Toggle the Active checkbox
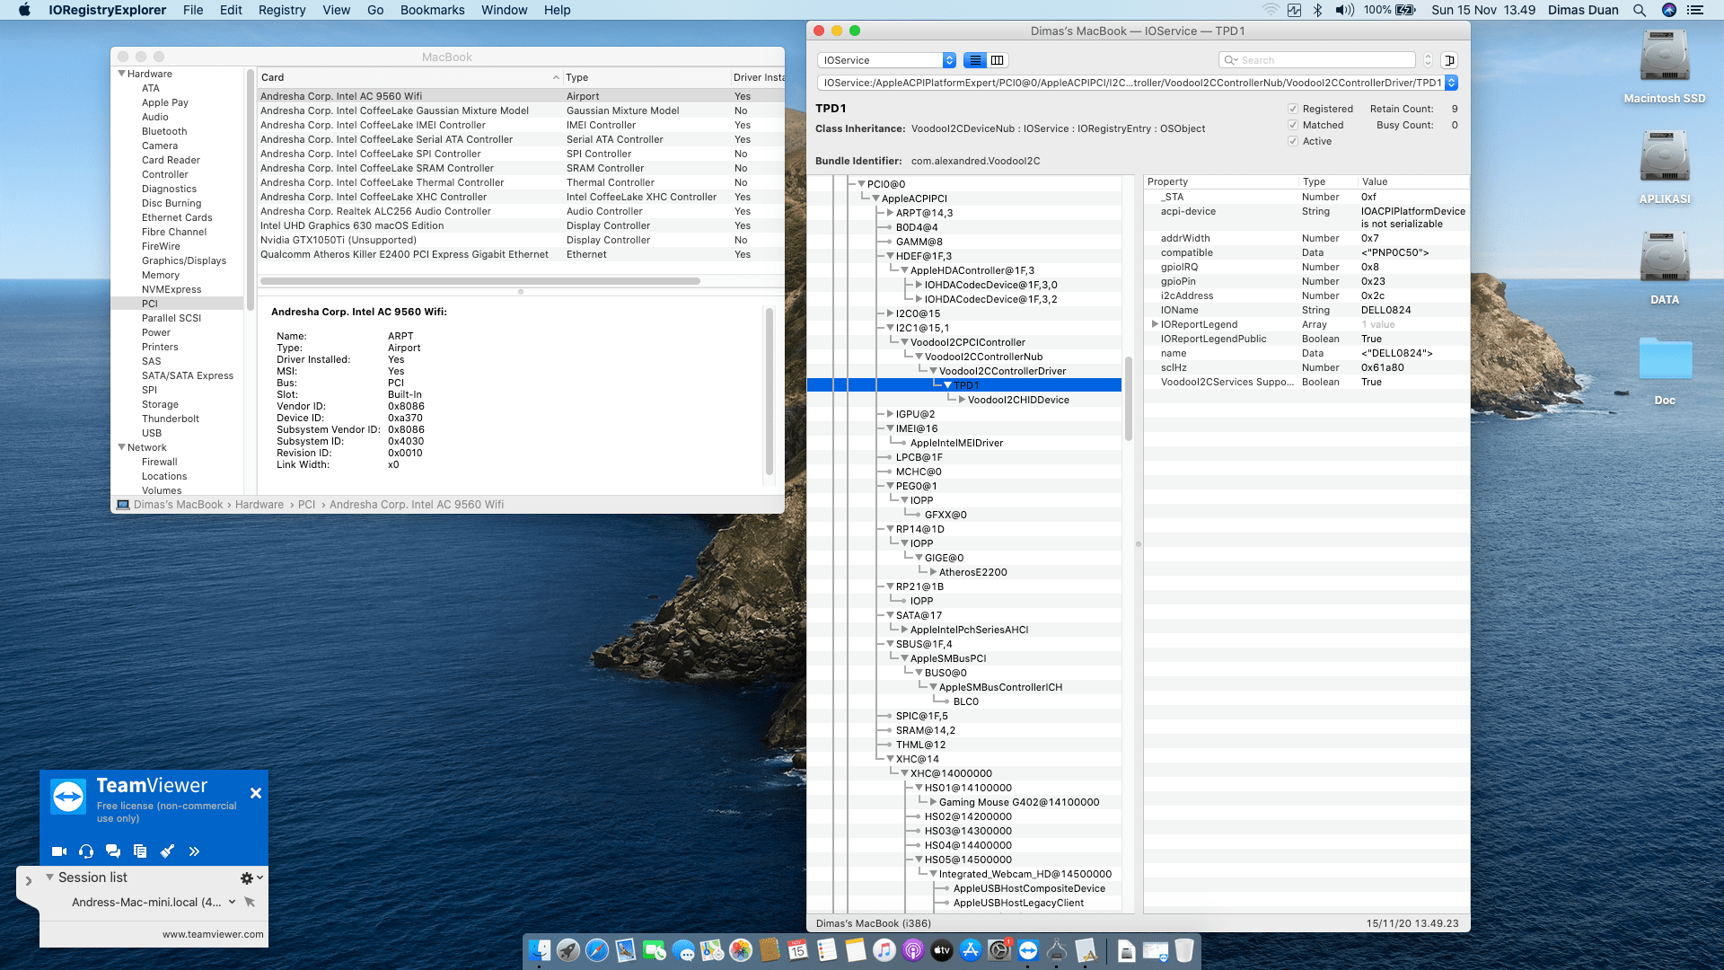Viewport: 1724px width, 970px height. point(1293,141)
